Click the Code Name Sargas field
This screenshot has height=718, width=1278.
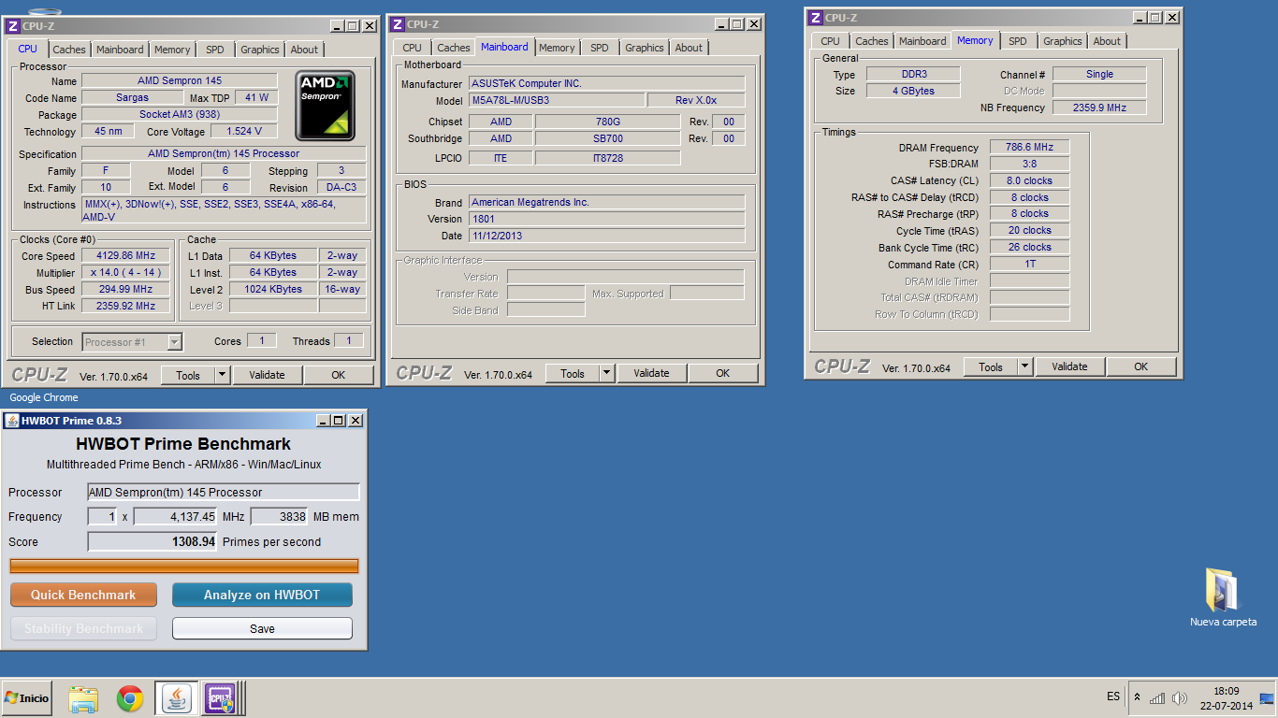[x=132, y=97]
